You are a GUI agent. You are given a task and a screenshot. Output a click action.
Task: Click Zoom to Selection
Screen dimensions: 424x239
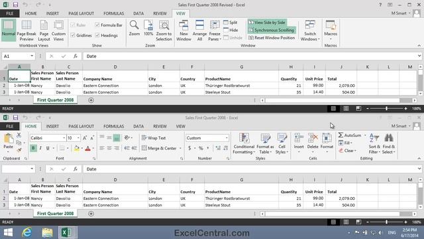[164, 31]
